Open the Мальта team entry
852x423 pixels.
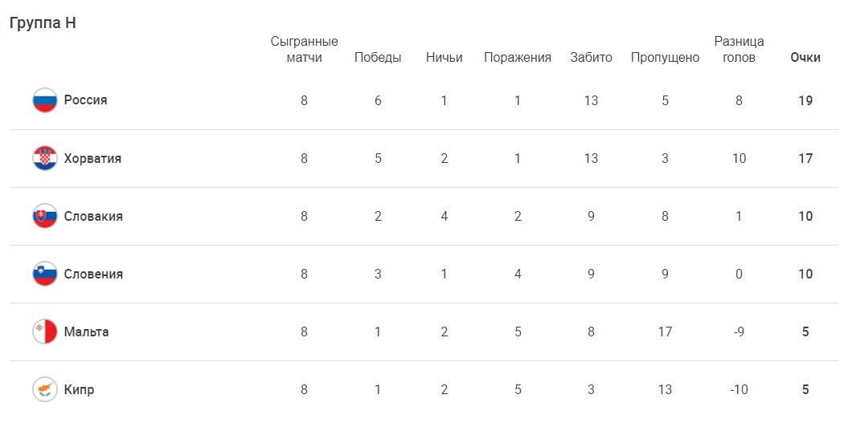click(86, 331)
